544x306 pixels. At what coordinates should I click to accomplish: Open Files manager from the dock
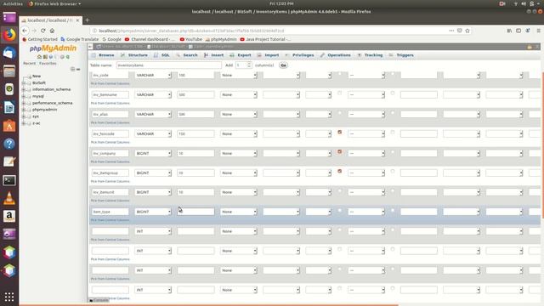click(x=9, y=71)
